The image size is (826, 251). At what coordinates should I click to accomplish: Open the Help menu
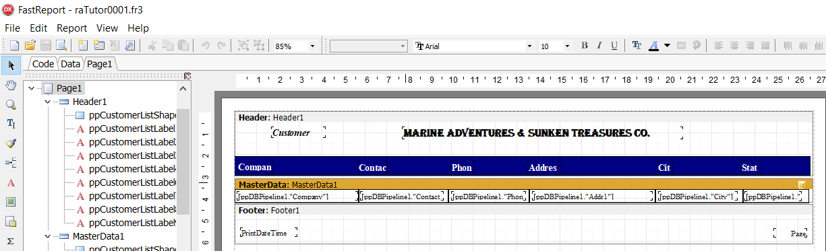point(138,28)
